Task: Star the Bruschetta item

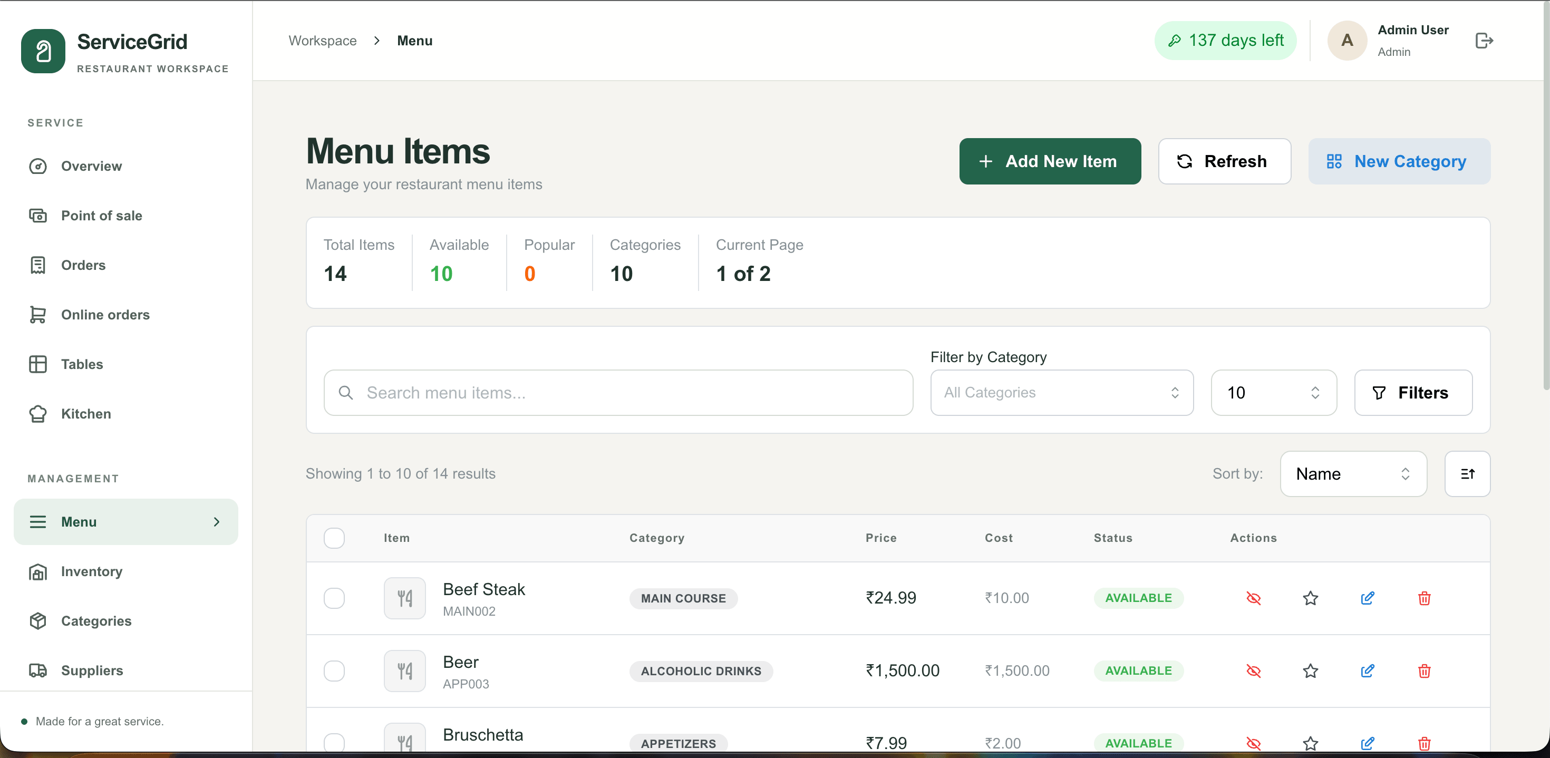Action: [1311, 743]
